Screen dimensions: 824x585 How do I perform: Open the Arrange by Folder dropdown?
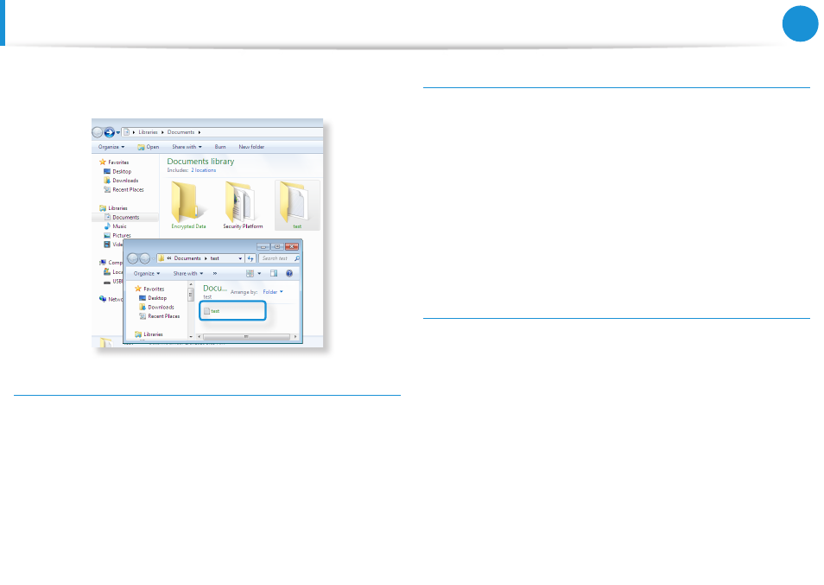click(273, 292)
